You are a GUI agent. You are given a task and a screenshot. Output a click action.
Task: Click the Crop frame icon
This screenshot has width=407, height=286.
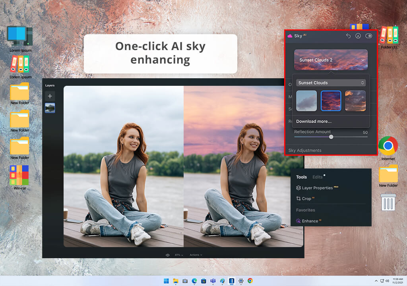(x=298, y=199)
